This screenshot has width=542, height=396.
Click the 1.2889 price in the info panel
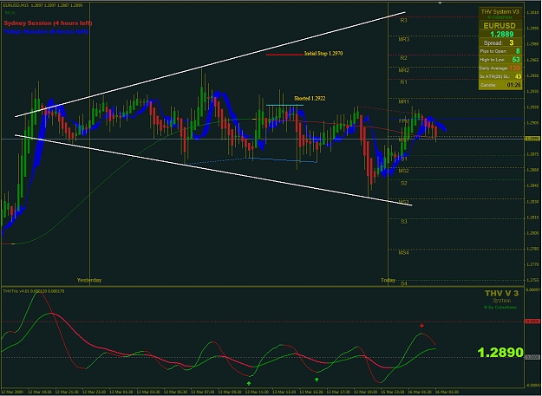click(x=501, y=34)
